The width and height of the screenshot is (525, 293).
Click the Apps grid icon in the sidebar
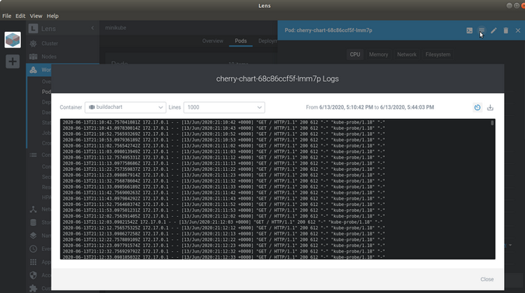click(33, 262)
